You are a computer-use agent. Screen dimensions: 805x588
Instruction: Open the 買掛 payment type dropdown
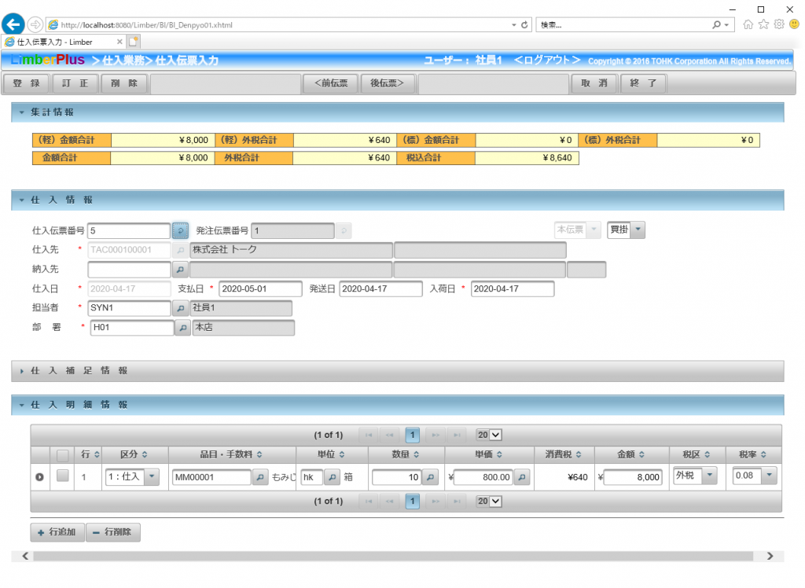click(638, 230)
